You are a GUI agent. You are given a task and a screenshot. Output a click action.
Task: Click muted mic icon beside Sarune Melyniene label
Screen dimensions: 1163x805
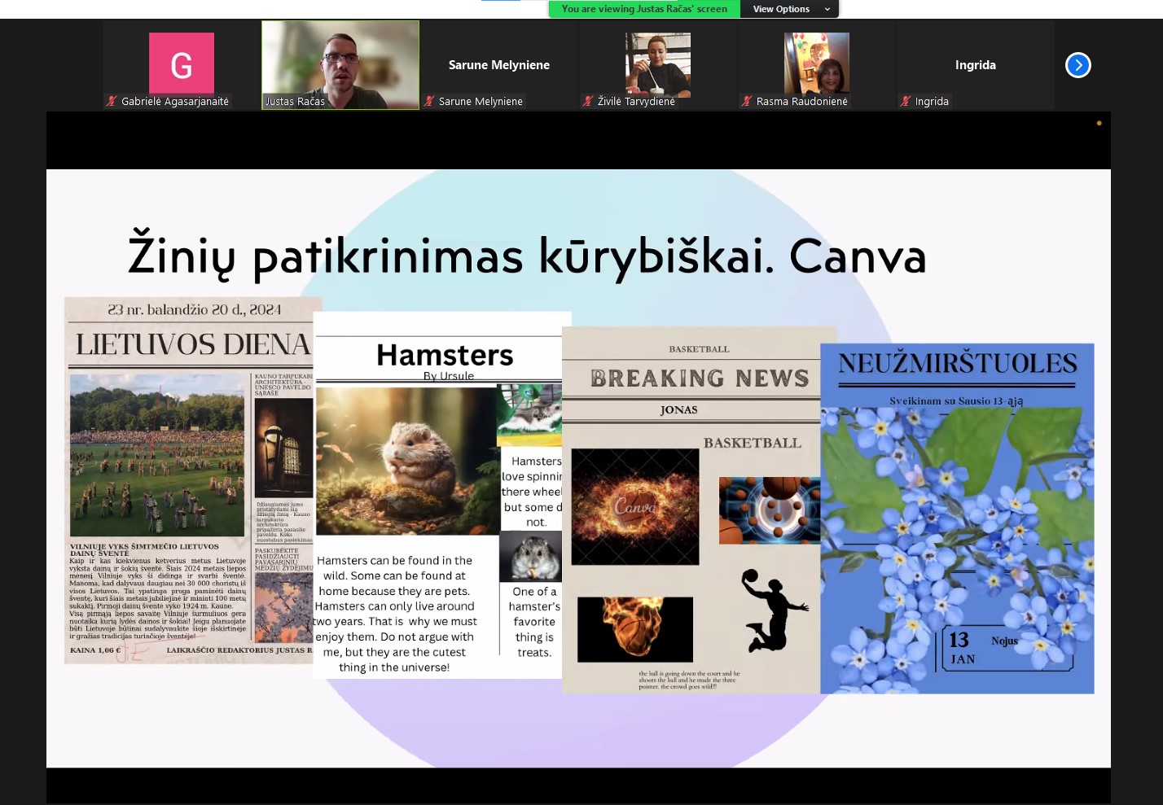click(x=429, y=101)
